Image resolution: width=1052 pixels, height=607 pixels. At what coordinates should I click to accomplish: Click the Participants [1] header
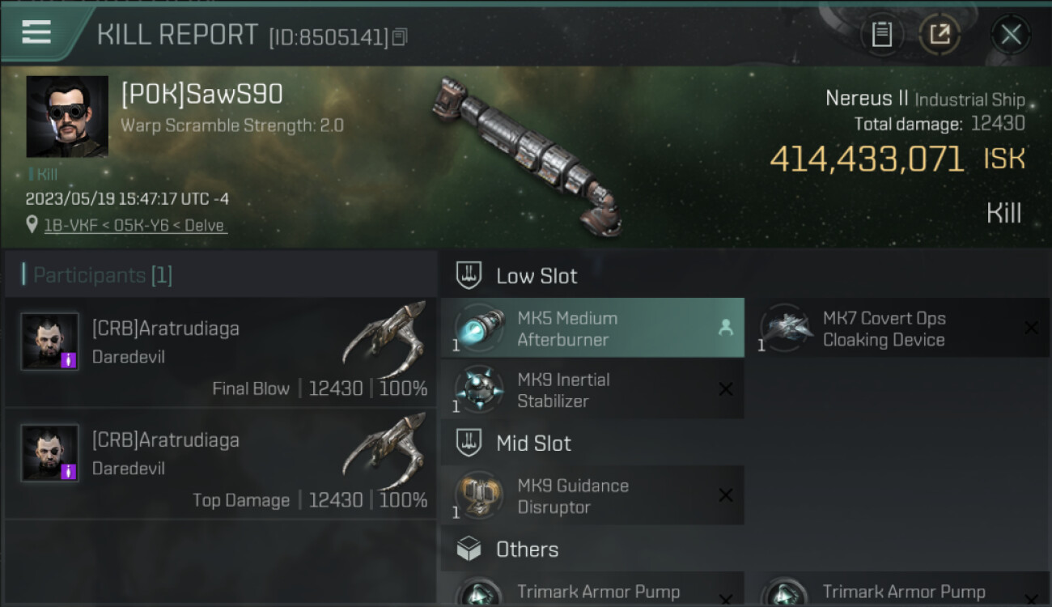tap(97, 275)
